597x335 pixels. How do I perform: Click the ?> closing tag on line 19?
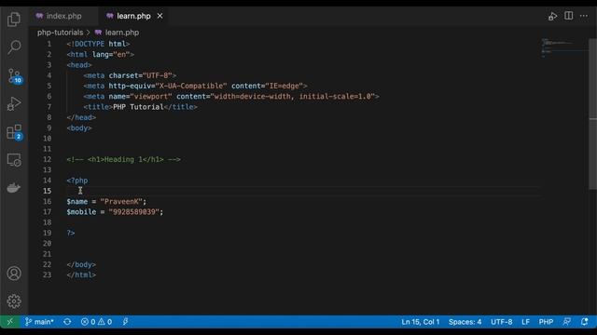point(71,233)
